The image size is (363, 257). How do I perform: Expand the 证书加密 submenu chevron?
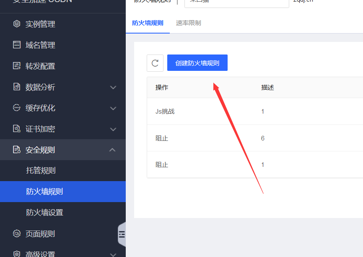pyautogui.click(x=113, y=130)
